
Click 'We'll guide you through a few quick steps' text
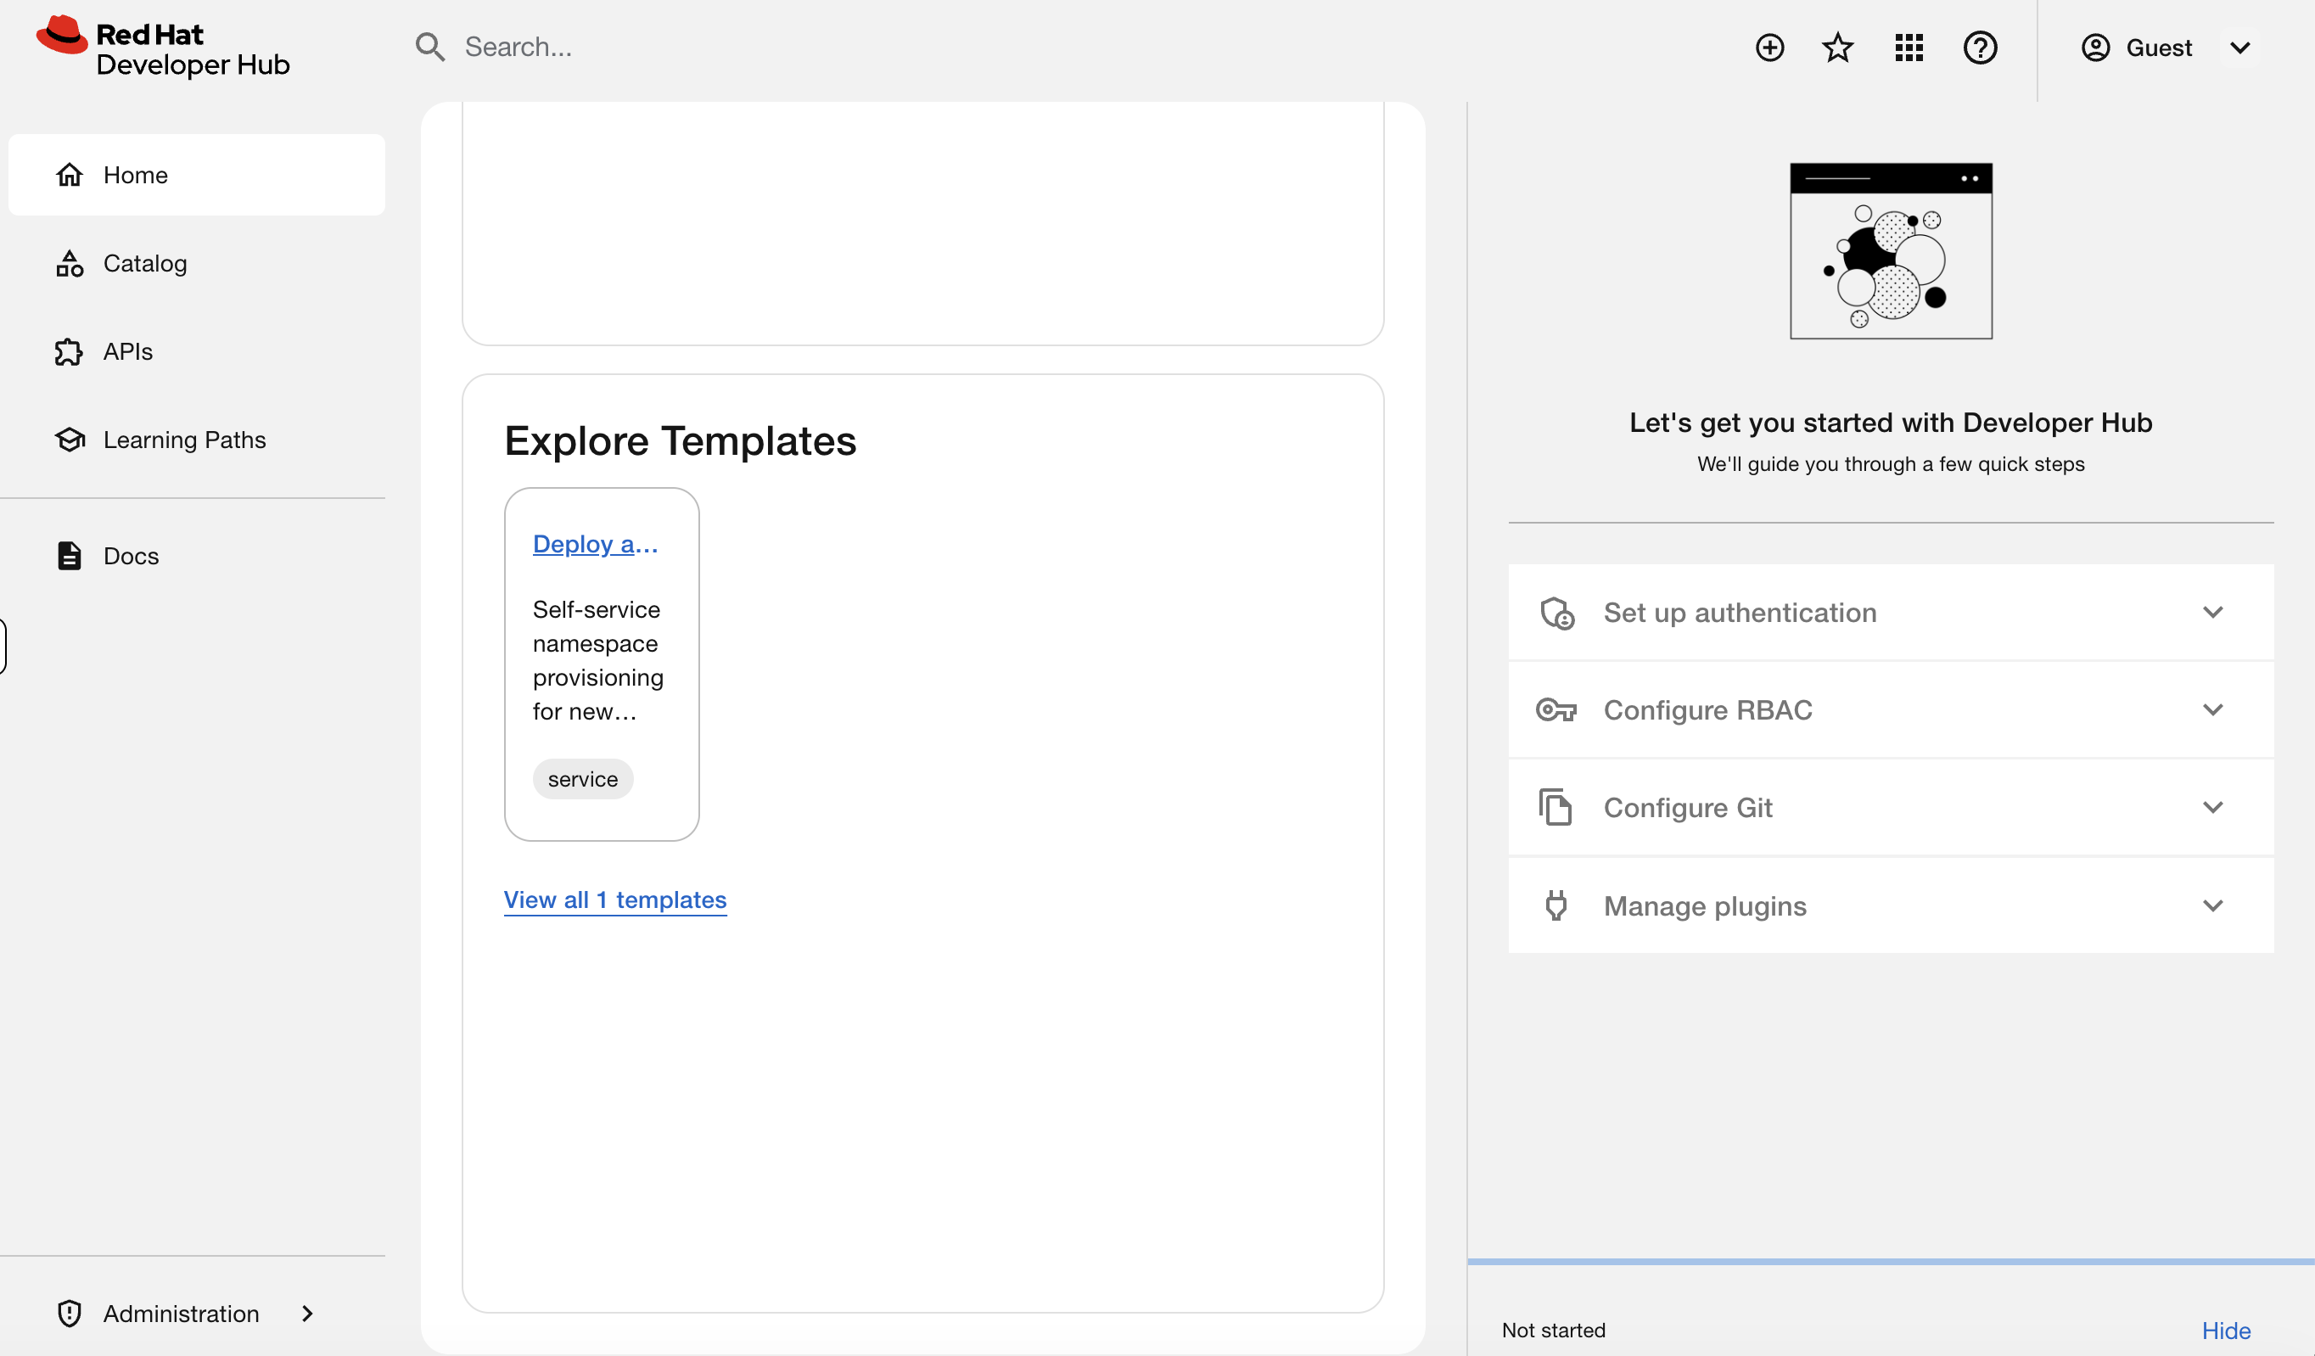(1891, 464)
